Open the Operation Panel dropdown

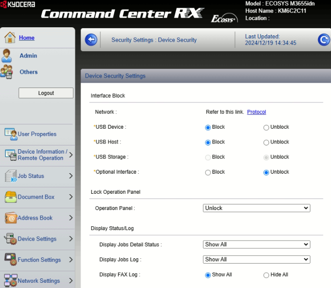click(x=257, y=208)
